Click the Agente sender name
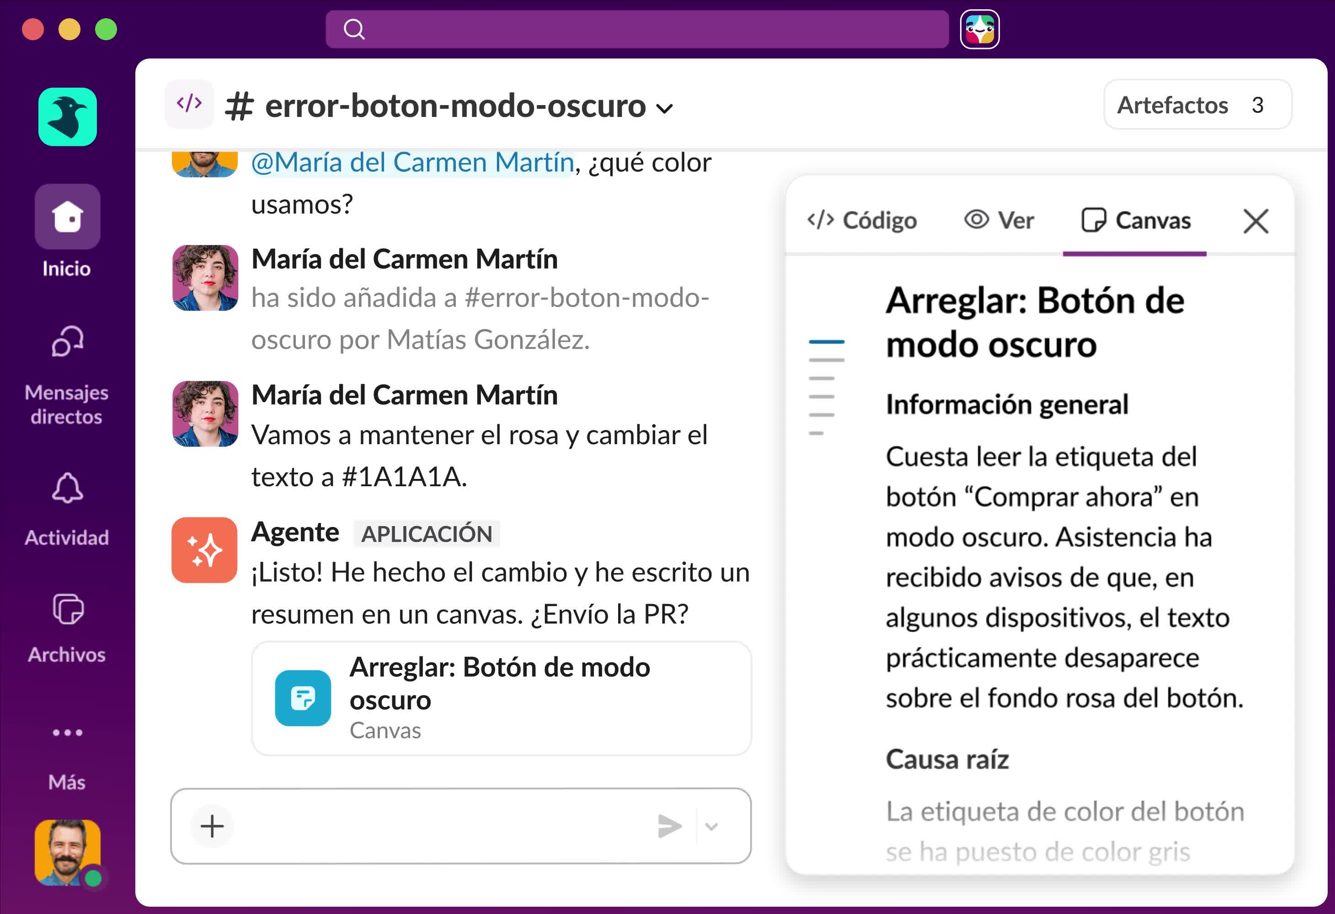Screen dimensions: 1335x914 point(295,532)
